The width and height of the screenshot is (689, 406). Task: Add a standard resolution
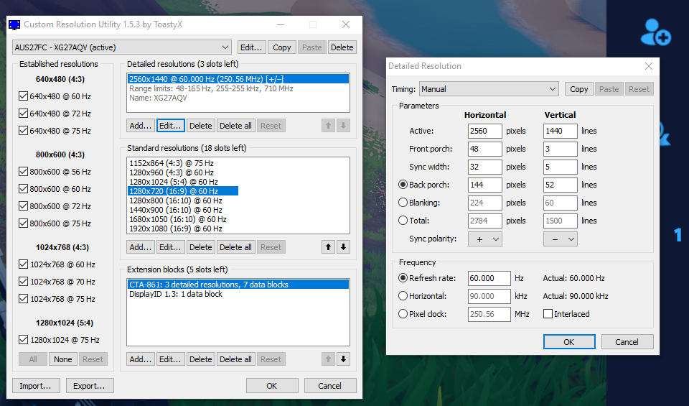click(141, 247)
